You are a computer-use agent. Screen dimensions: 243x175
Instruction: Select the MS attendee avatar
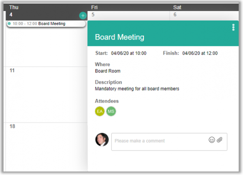coord(111,111)
